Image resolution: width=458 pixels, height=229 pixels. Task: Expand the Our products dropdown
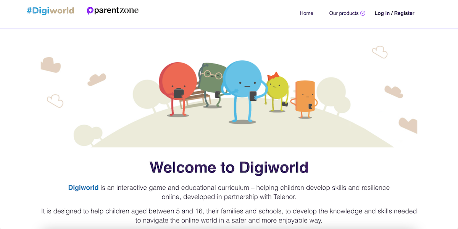[345, 13]
